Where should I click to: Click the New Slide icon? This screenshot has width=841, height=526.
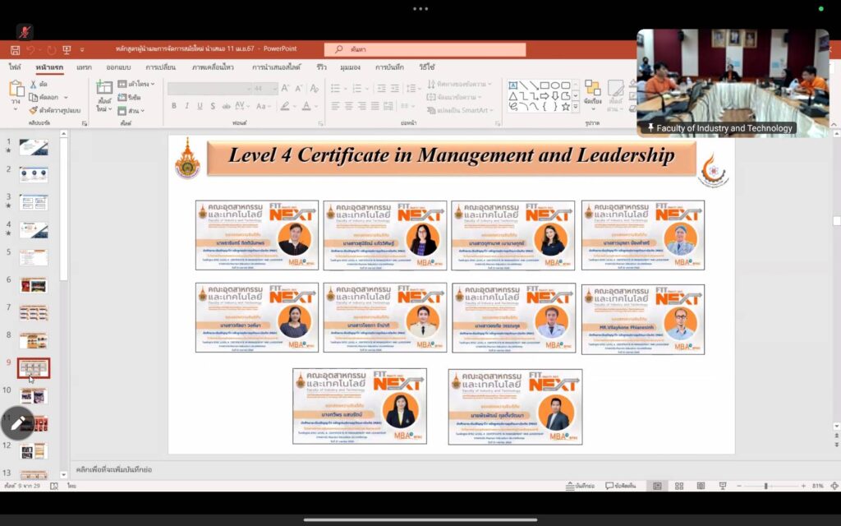[x=104, y=90]
